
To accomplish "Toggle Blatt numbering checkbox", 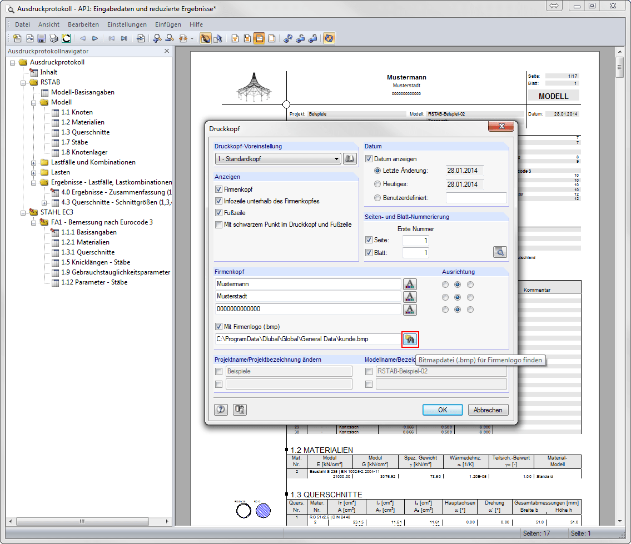I will pyautogui.click(x=369, y=253).
